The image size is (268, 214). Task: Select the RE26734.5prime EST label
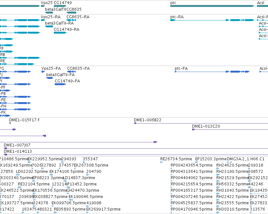(176, 159)
